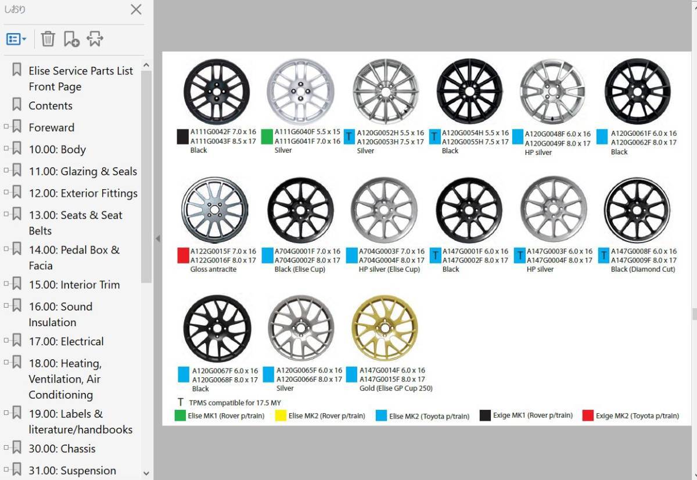Close the bookmarks panel with X

coord(135,9)
